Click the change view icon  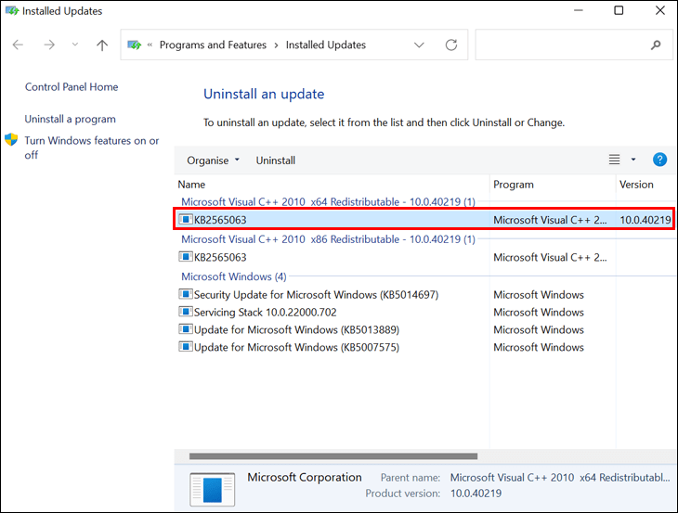tap(614, 160)
